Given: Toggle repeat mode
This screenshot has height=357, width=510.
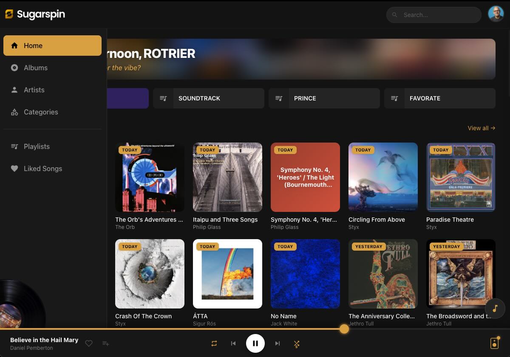Looking at the screenshot, I should pos(214,343).
